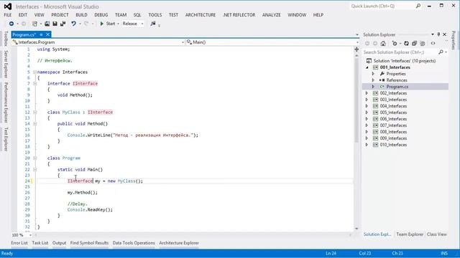Open the DEBUG menu
The height and width of the screenshot is (258, 460).
101,15
